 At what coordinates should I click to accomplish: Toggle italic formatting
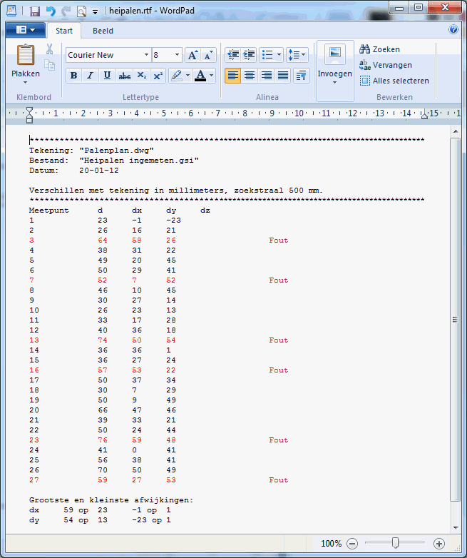coord(91,76)
